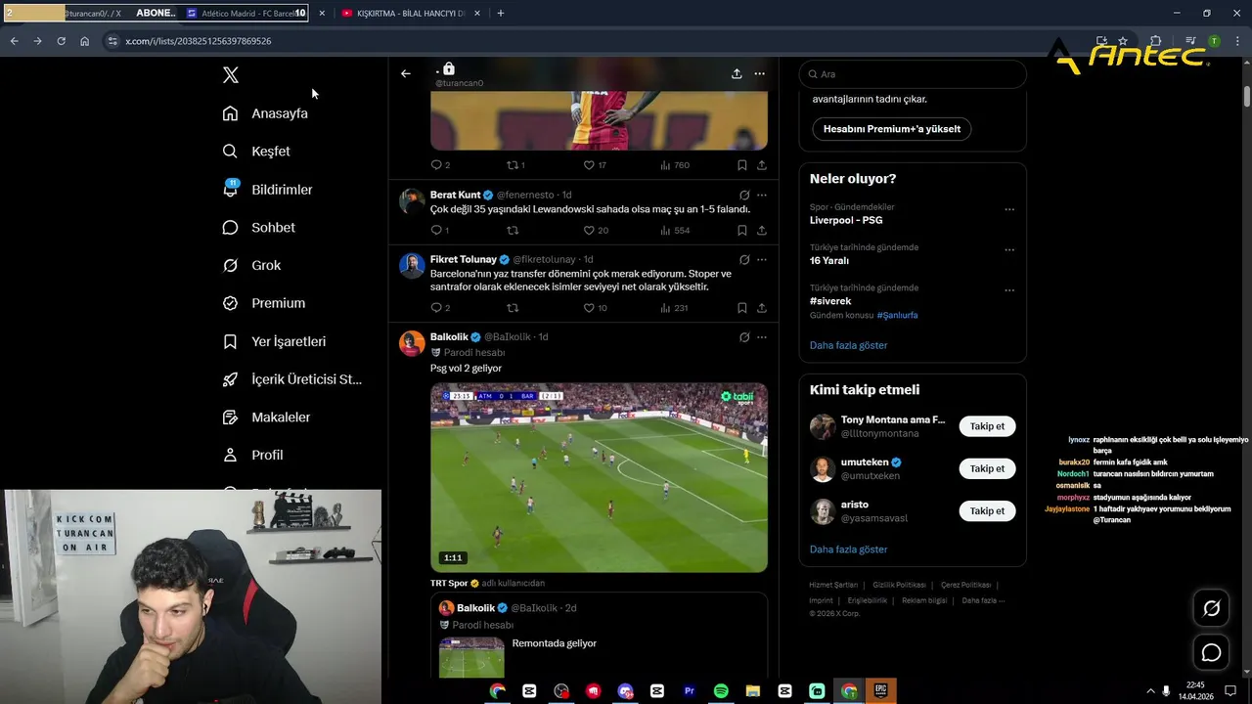Open Keşfet explore page
This screenshot has width=1252, height=704.
click(x=256, y=152)
